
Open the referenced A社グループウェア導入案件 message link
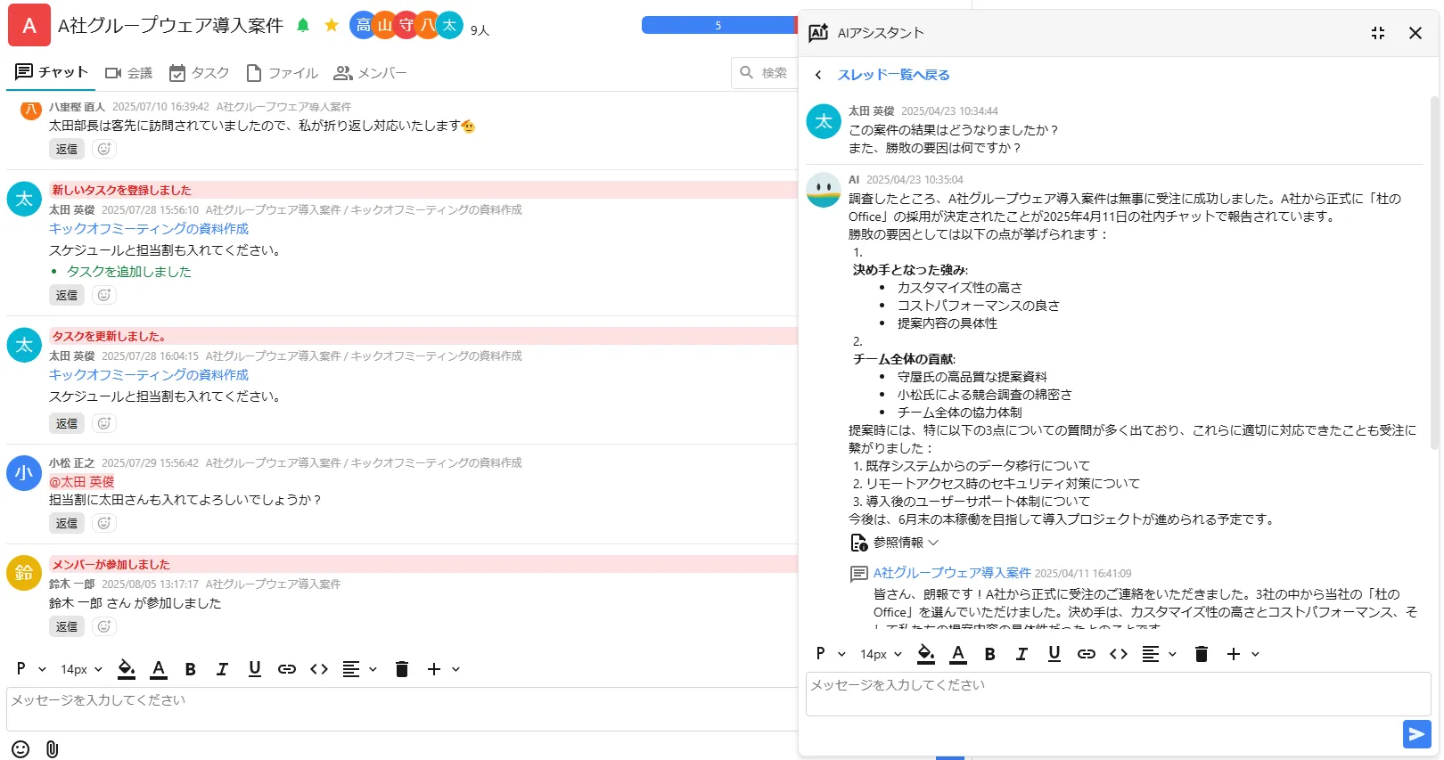click(952, 573)
